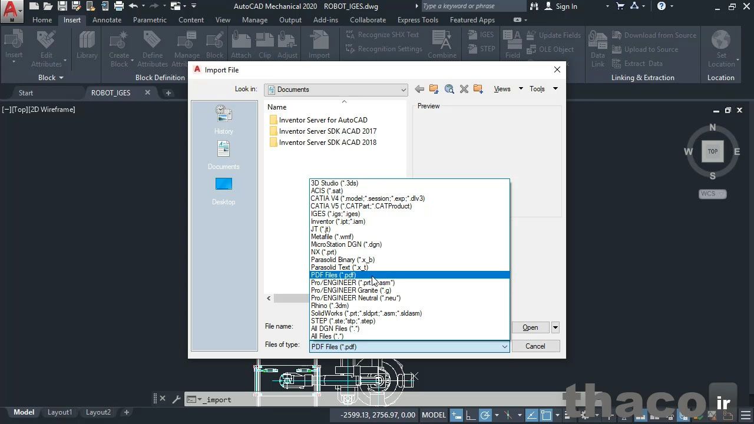Toggle MODEL space button in status bar
The image size is (754, 424).
tap(434, 415)
